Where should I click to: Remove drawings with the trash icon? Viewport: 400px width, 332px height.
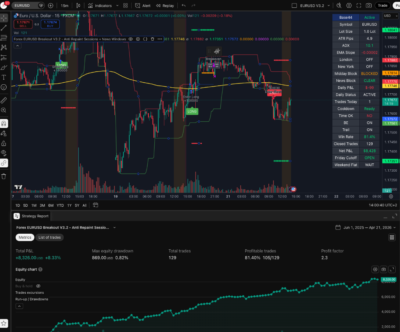[x=4, y=176]
